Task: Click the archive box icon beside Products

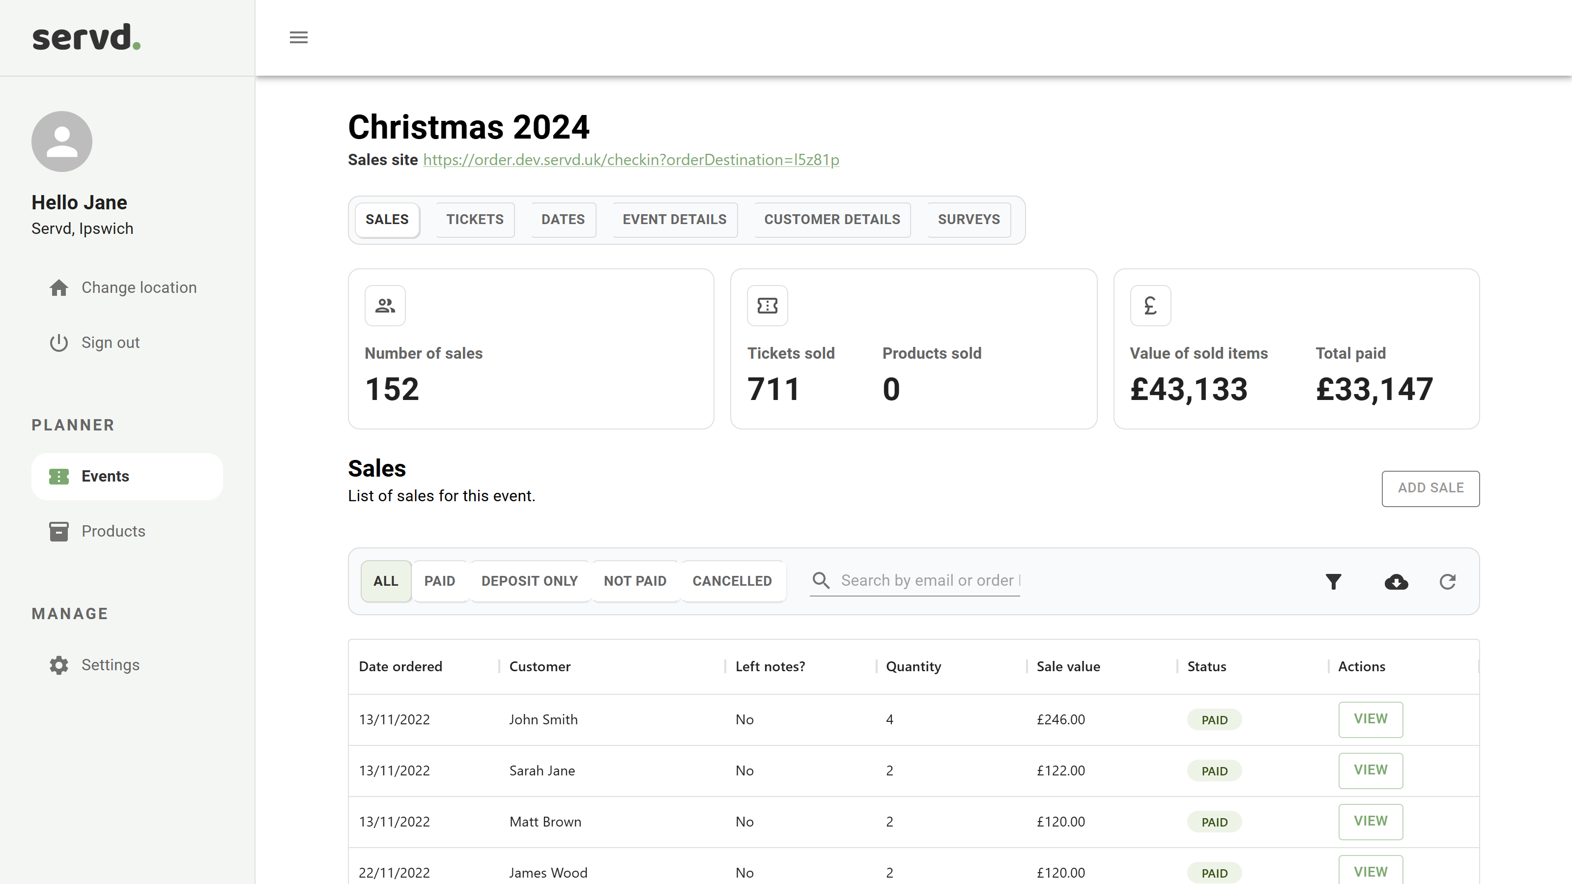Action: (x=58, y=531)
